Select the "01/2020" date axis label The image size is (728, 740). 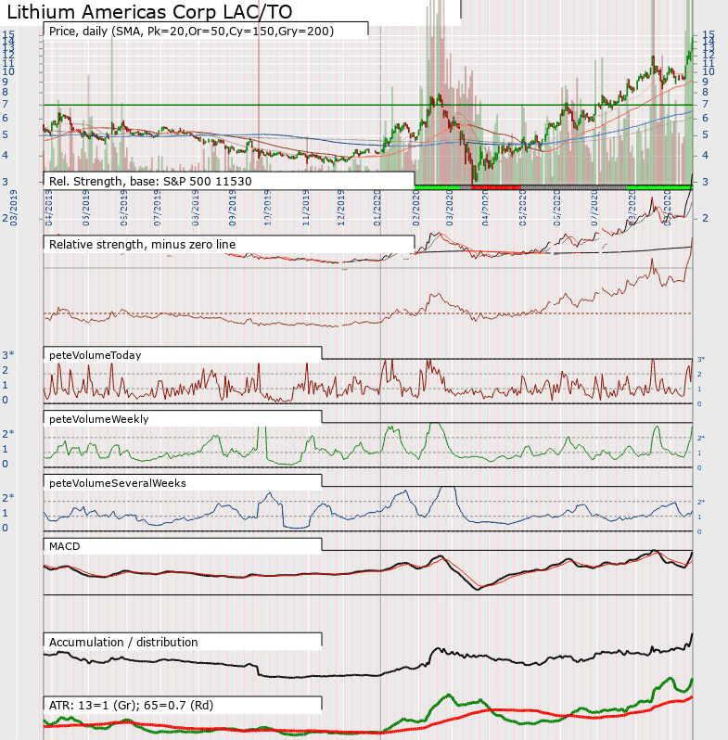[x=377, y=208]
